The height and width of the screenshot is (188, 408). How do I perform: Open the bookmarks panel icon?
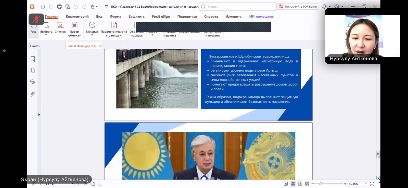click(x=33, y=59)
